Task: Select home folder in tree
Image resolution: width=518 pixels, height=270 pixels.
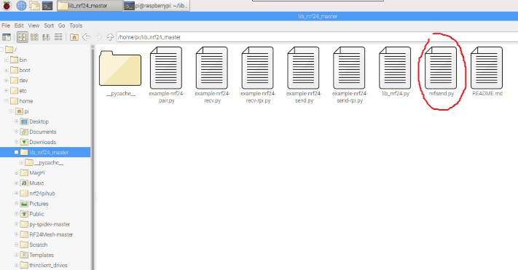Action: pos(22,100)
